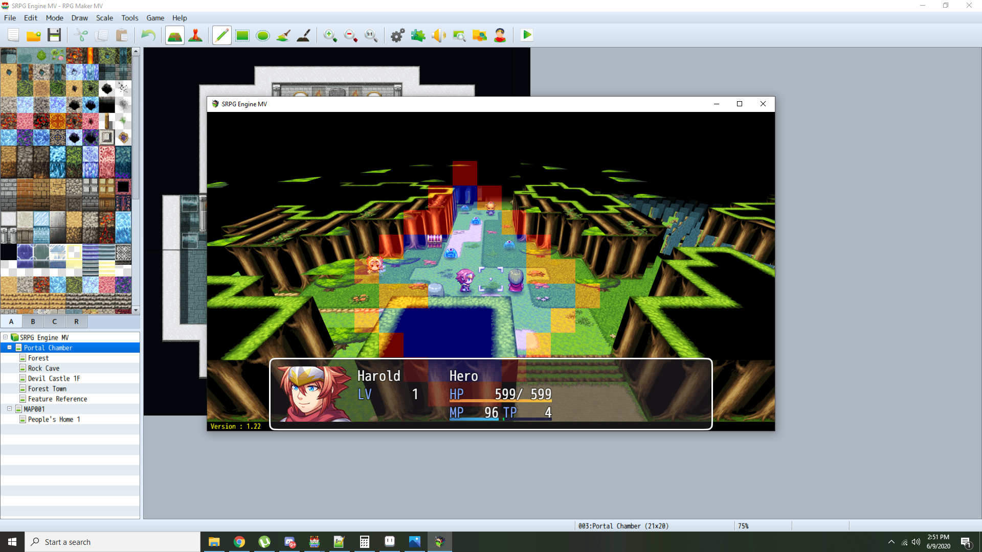This screenshot has width=982, height=552.
Task: Open the Draw menu
Action: point(79,18)
